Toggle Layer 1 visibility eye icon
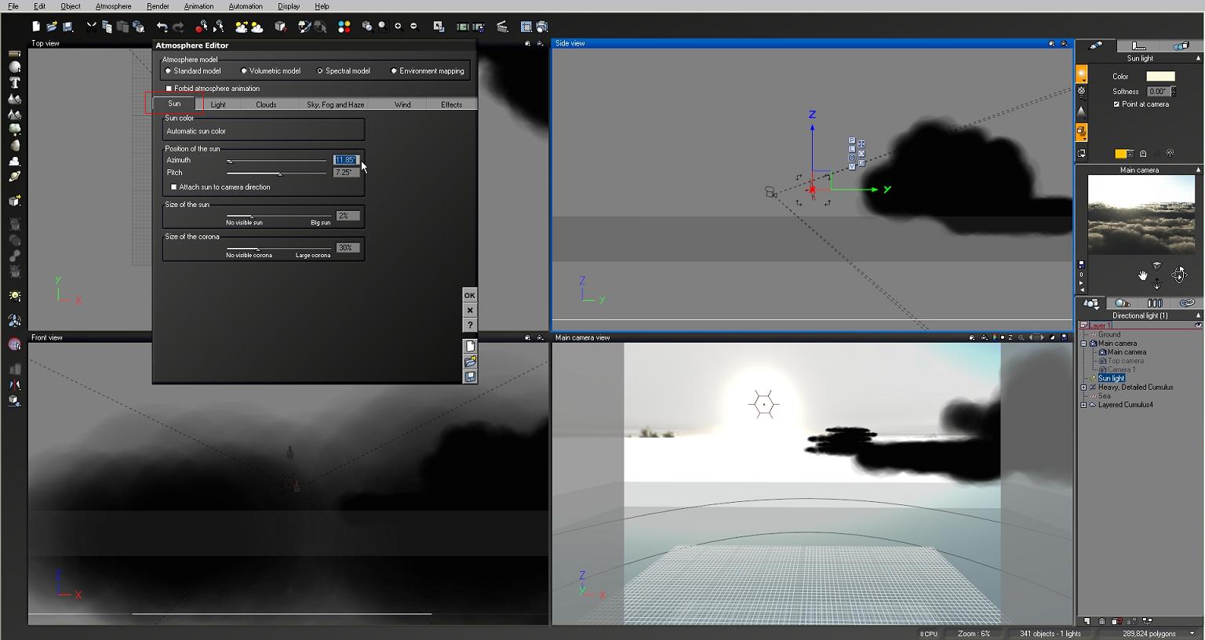1205x640 pixels. coord(1198,325)
